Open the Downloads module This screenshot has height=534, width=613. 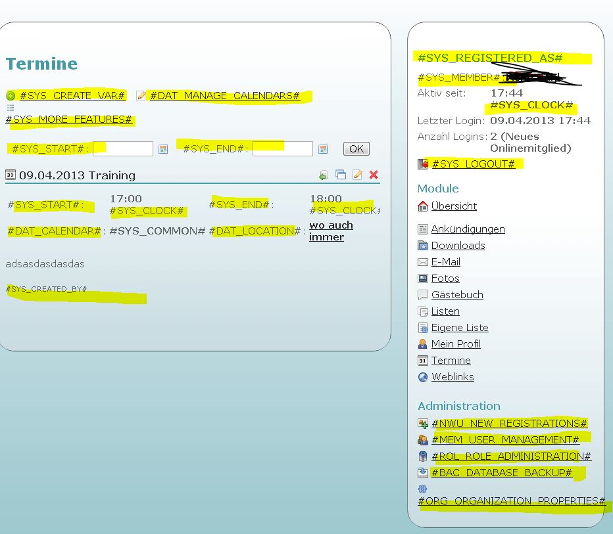[458, 246]
